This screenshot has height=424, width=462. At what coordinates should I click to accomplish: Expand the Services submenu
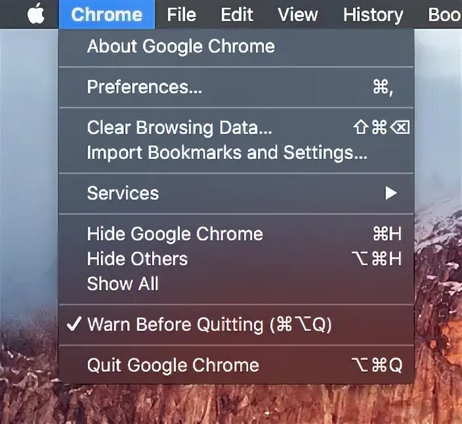237,193
